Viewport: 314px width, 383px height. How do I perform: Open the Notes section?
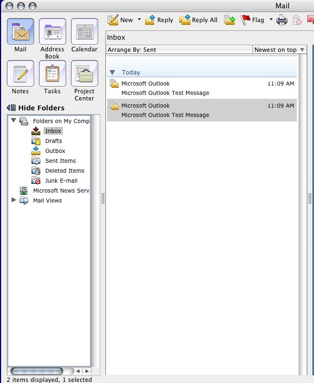(x=20, y=77)
